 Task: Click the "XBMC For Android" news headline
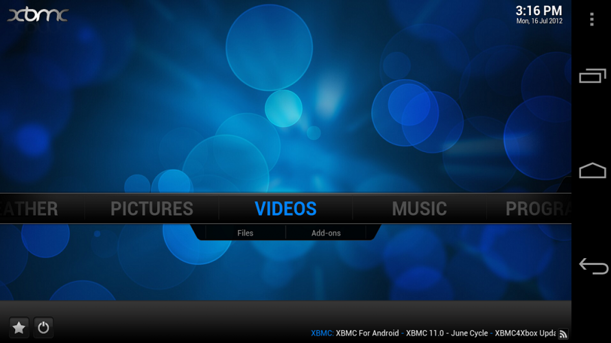coord(367,333)
